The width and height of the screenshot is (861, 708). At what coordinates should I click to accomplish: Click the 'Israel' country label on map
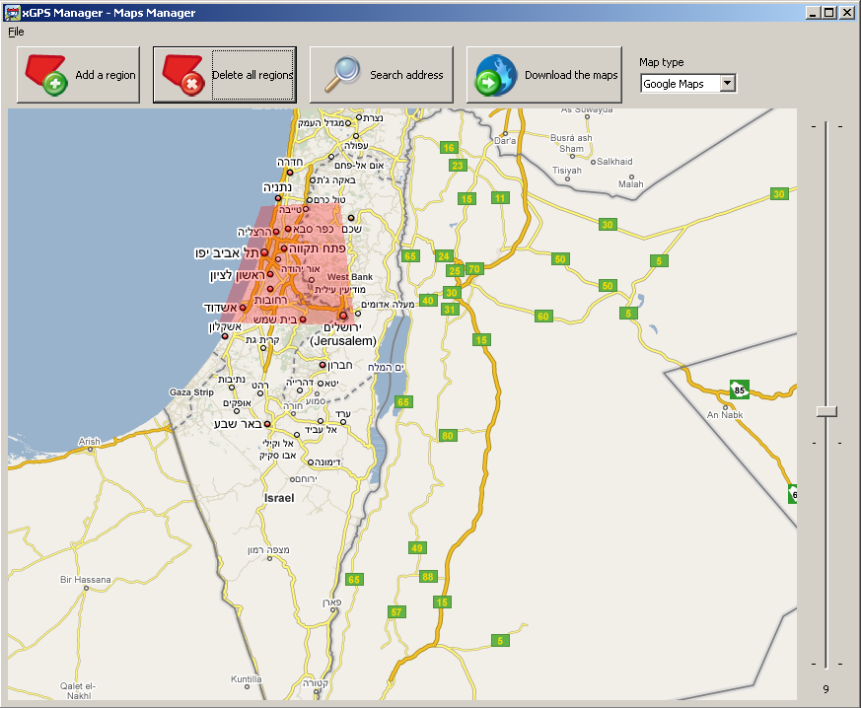click(x=279, y=498)
